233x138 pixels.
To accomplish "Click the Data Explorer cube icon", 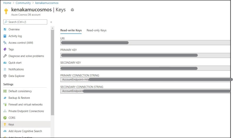I will click(5, 76).
